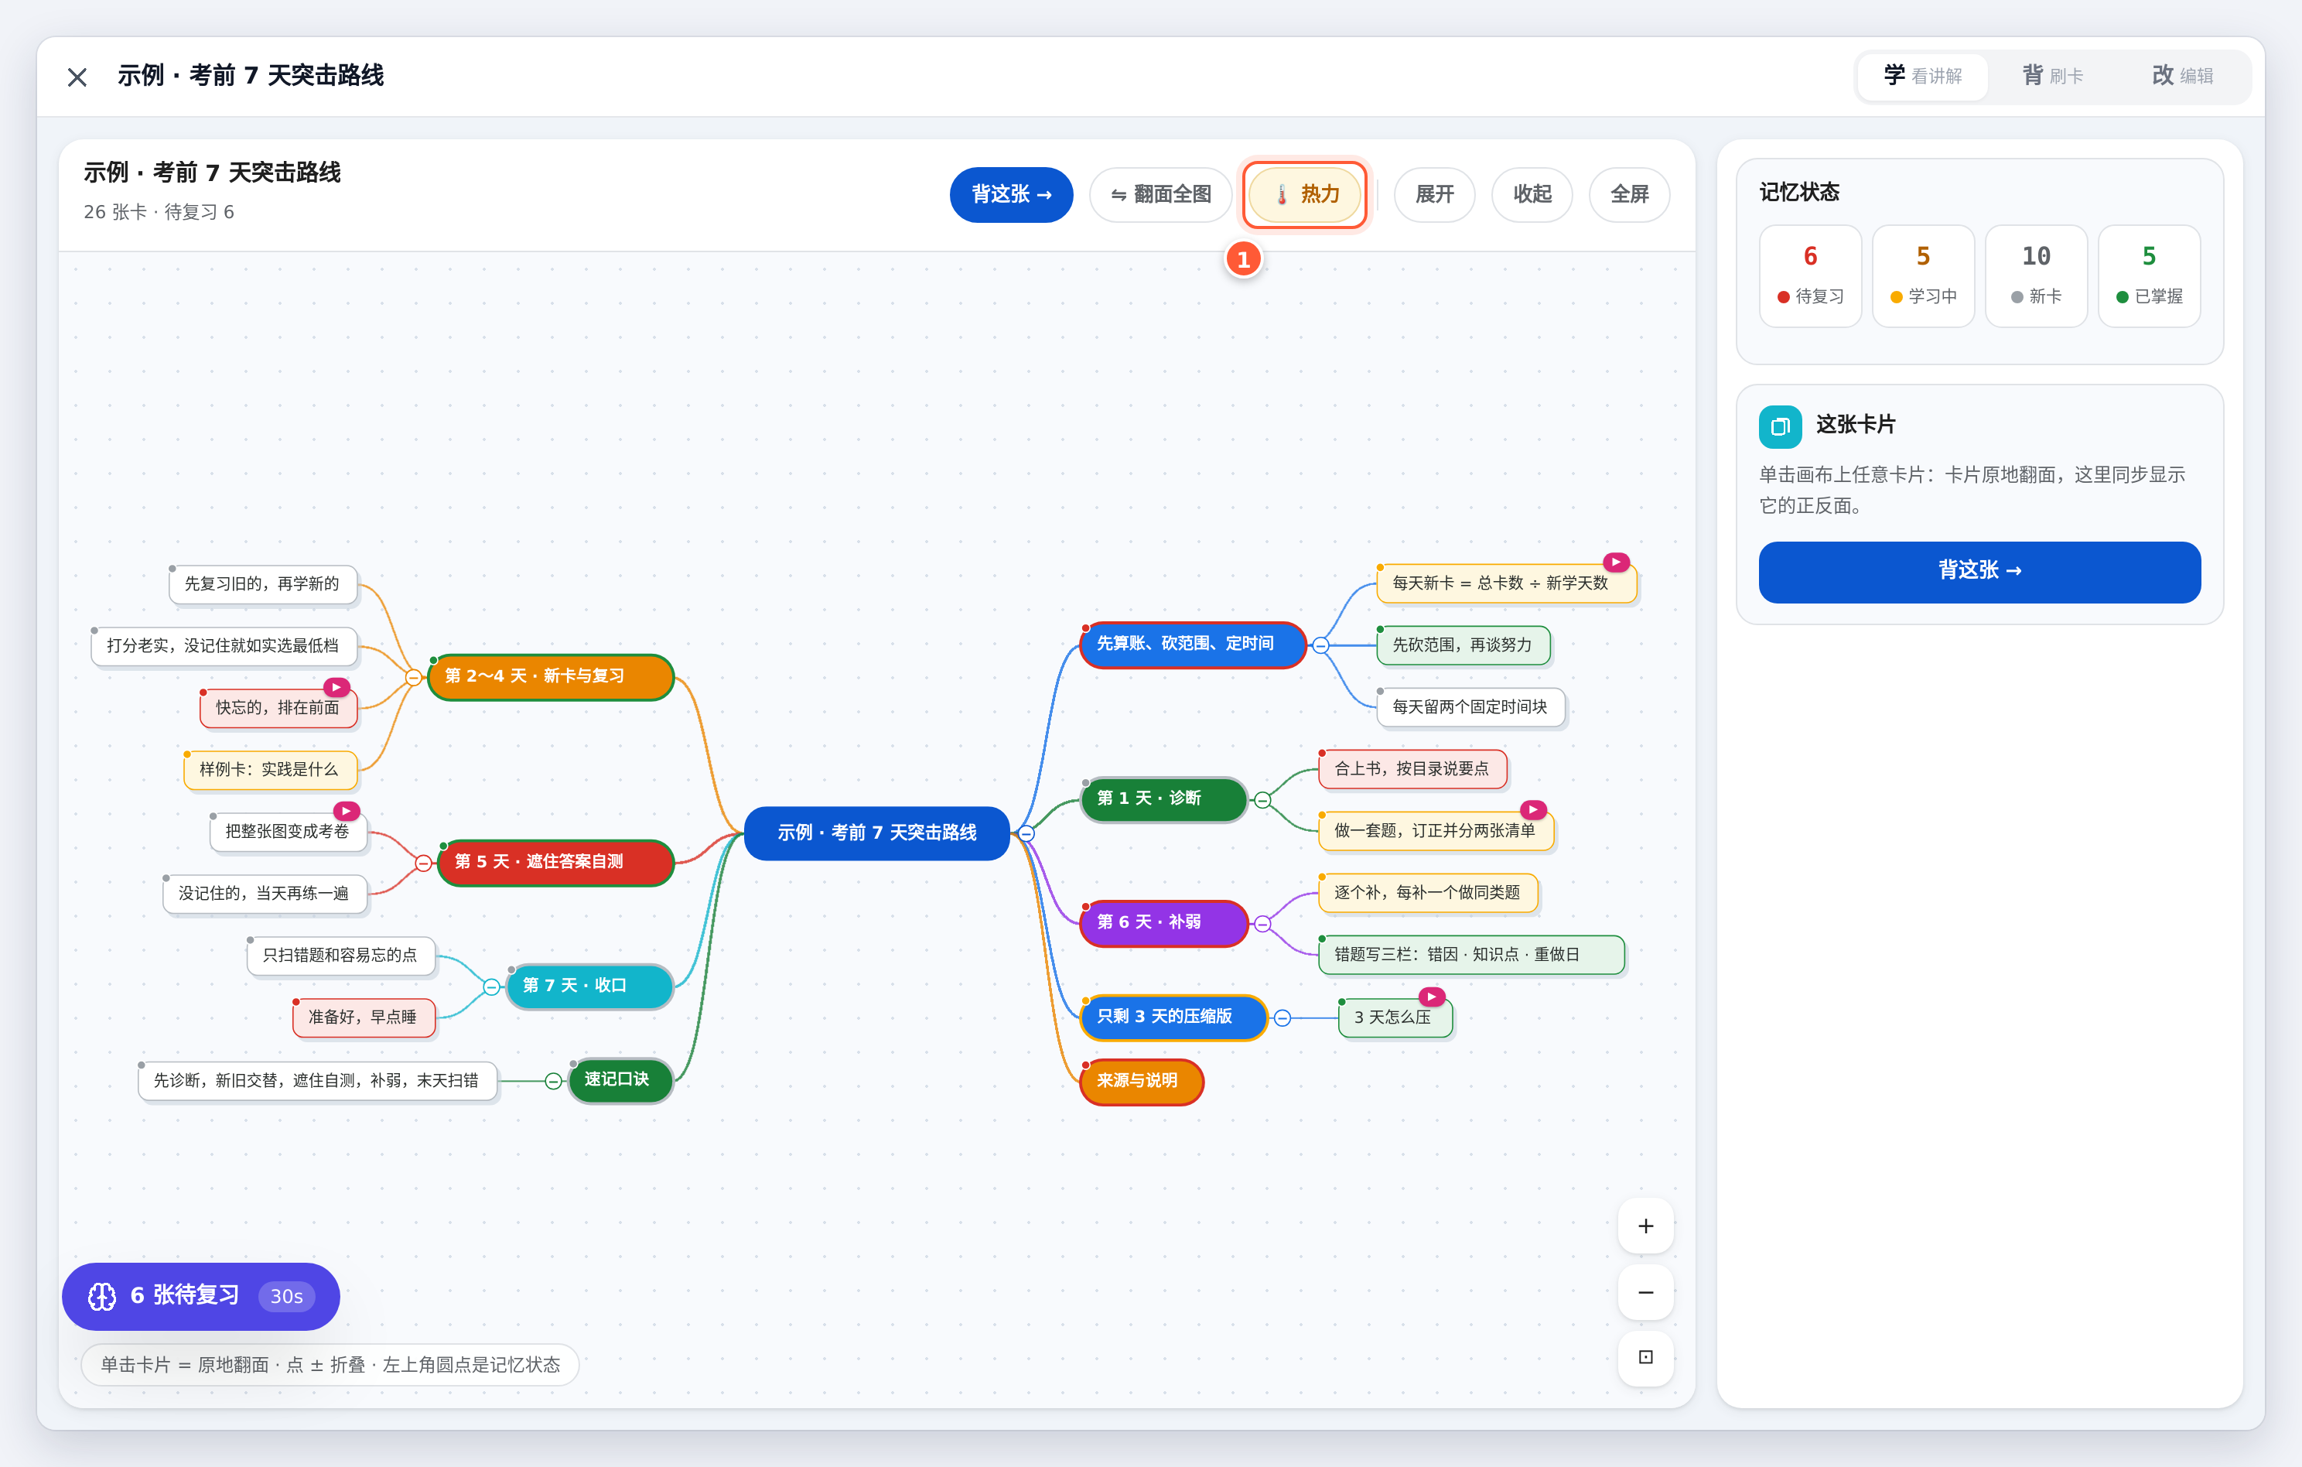Click 收起 collapse-all button
Viewport: 2302px width, 1467px height.
click(1532, 194)
